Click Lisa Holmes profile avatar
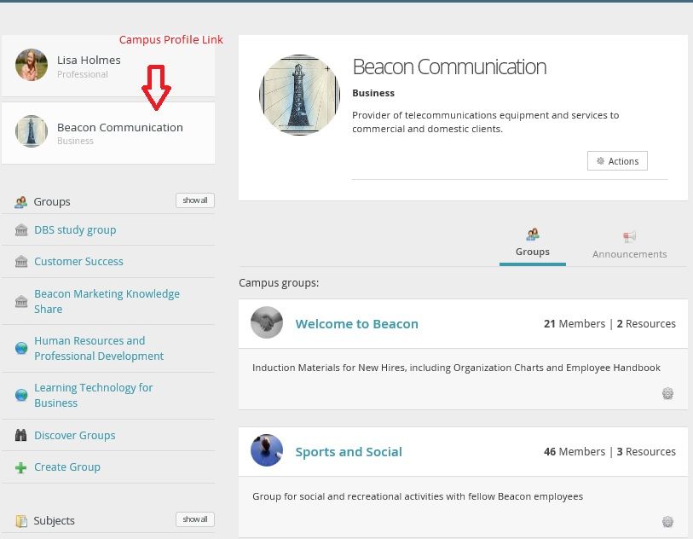The height and width of the screenshot is (539, 693). 32,65
